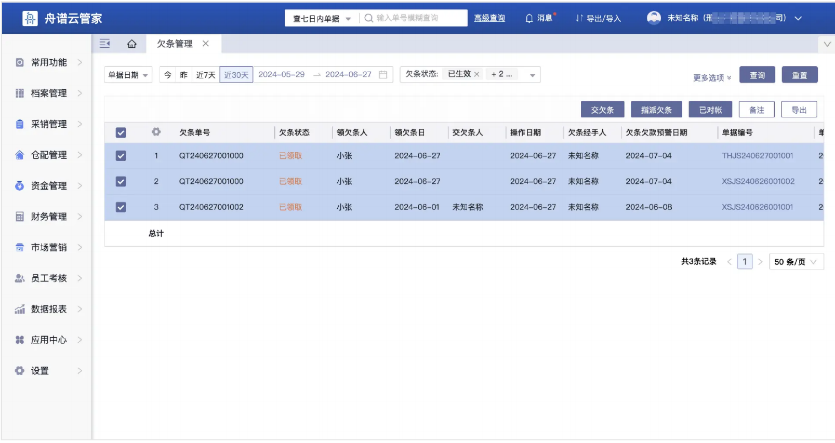Remove the 已生效 status filter tag

coord(476,74)
